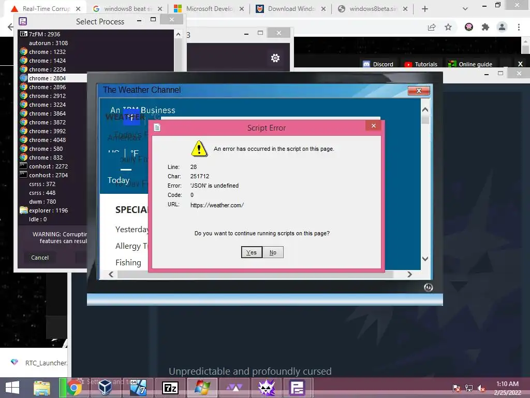Open the Chrome three-dot menu

519,27
